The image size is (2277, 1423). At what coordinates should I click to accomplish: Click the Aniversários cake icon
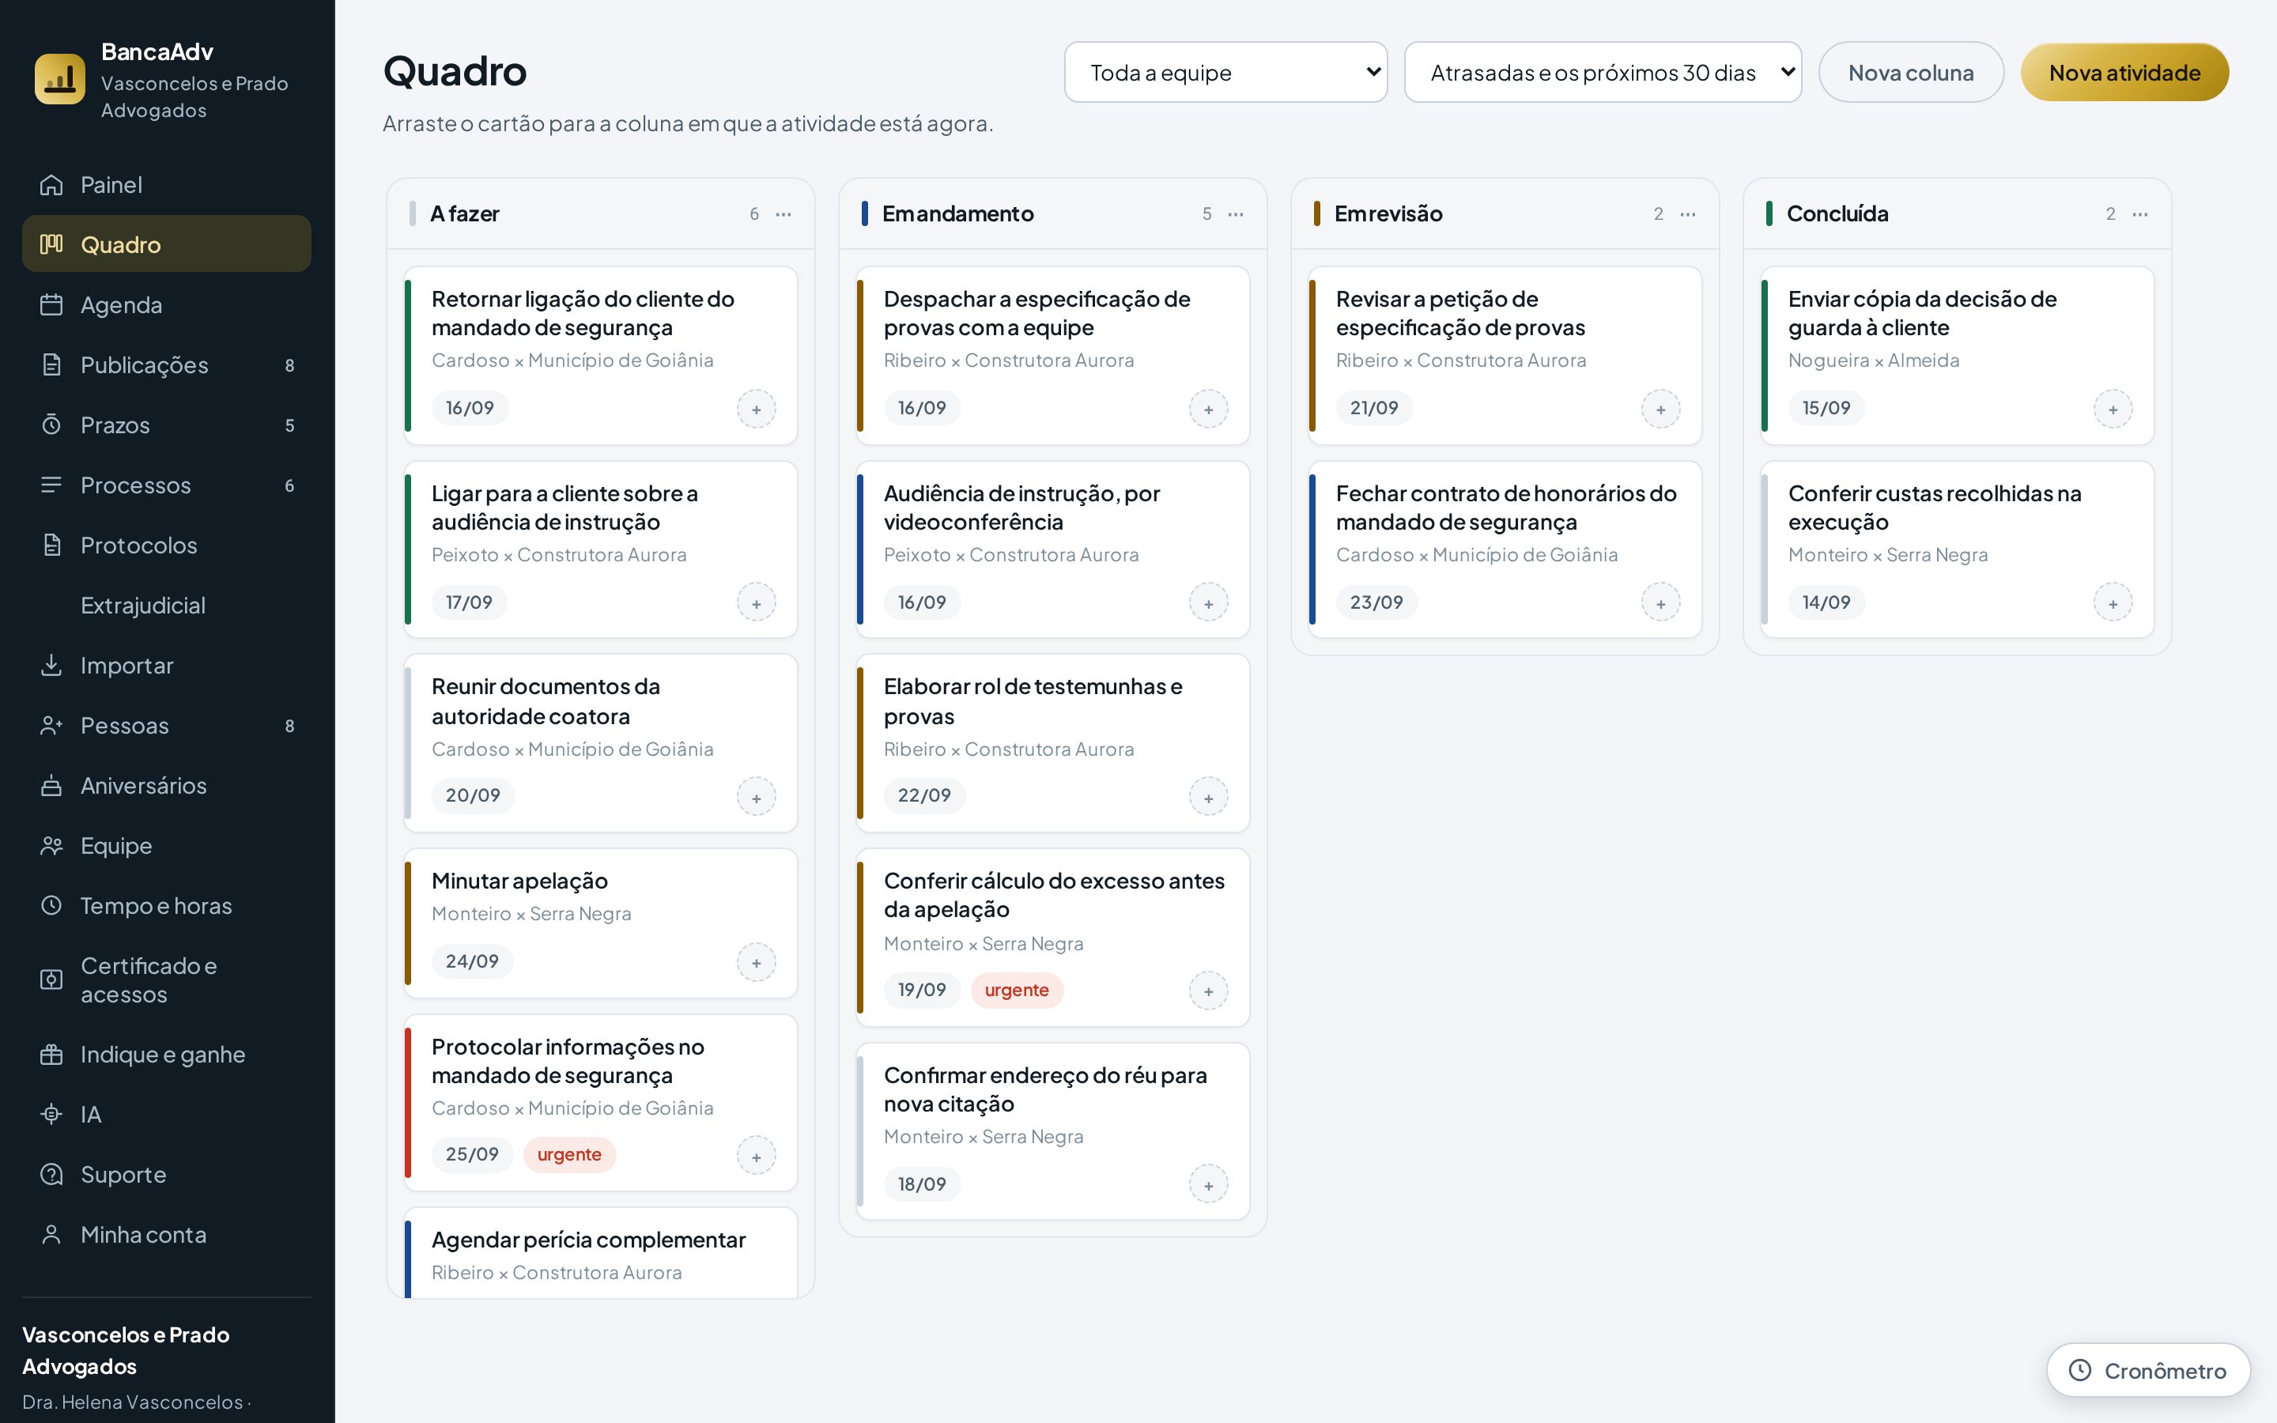[x=51, y=786]
